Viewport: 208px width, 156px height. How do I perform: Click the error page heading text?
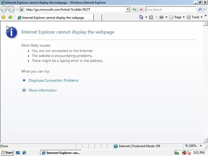[x=68, y=32]
